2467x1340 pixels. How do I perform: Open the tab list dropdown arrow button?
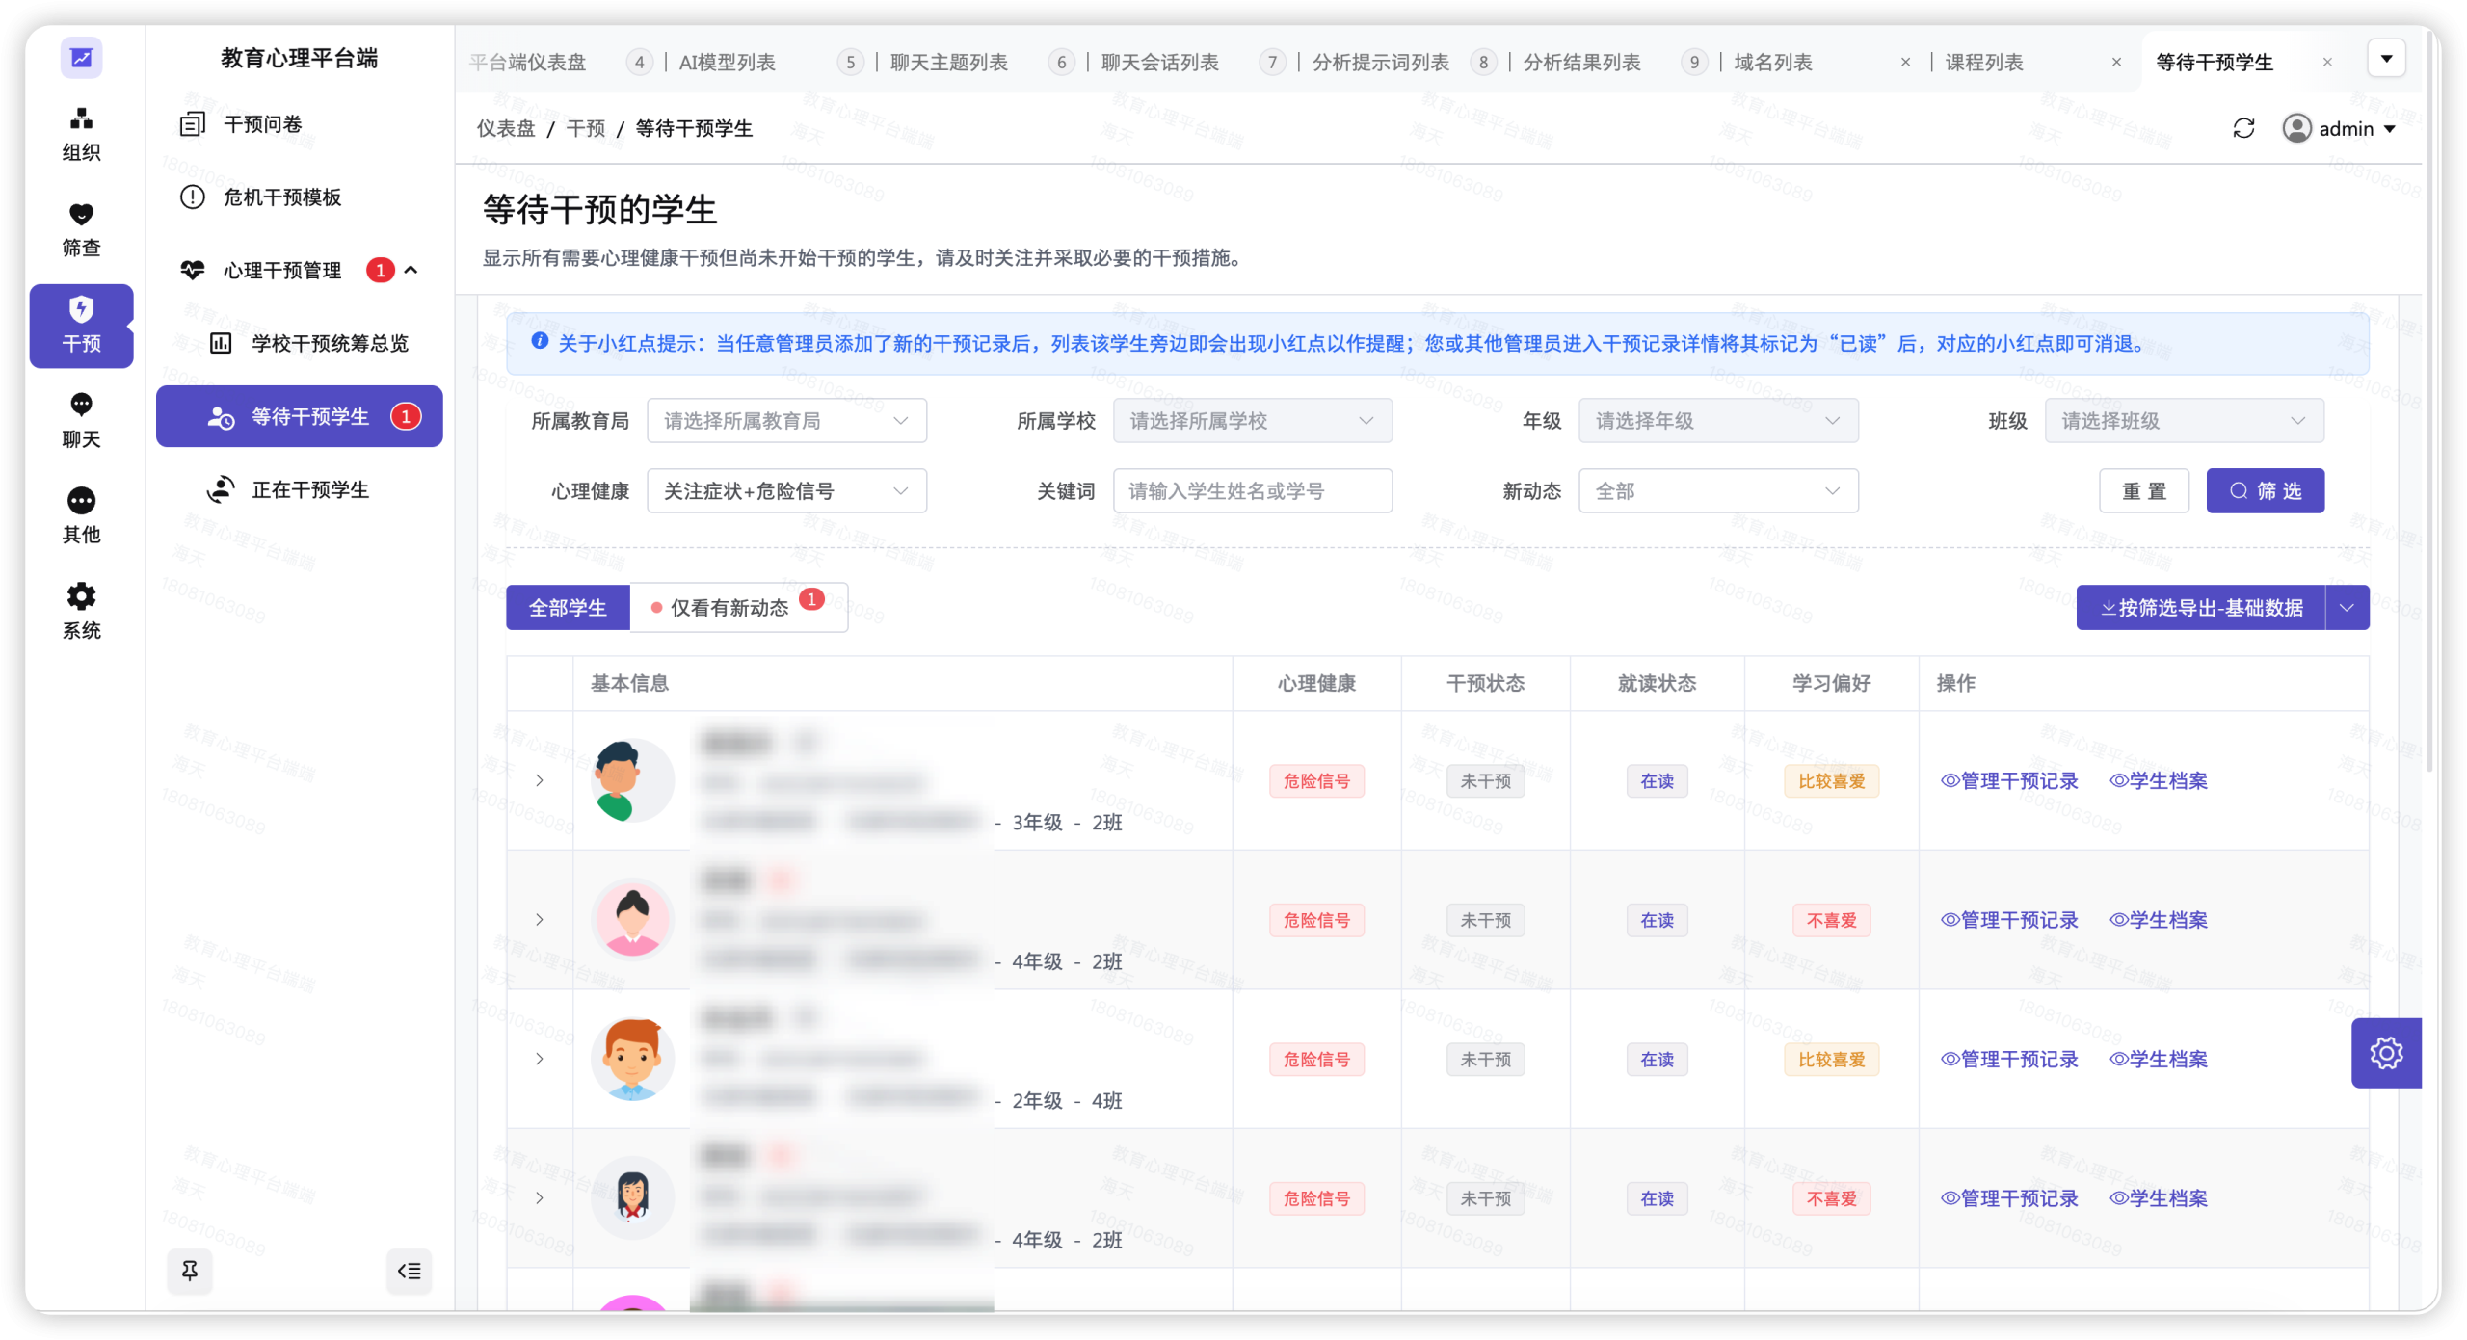pyautogui.click(x=2386, y=59)
